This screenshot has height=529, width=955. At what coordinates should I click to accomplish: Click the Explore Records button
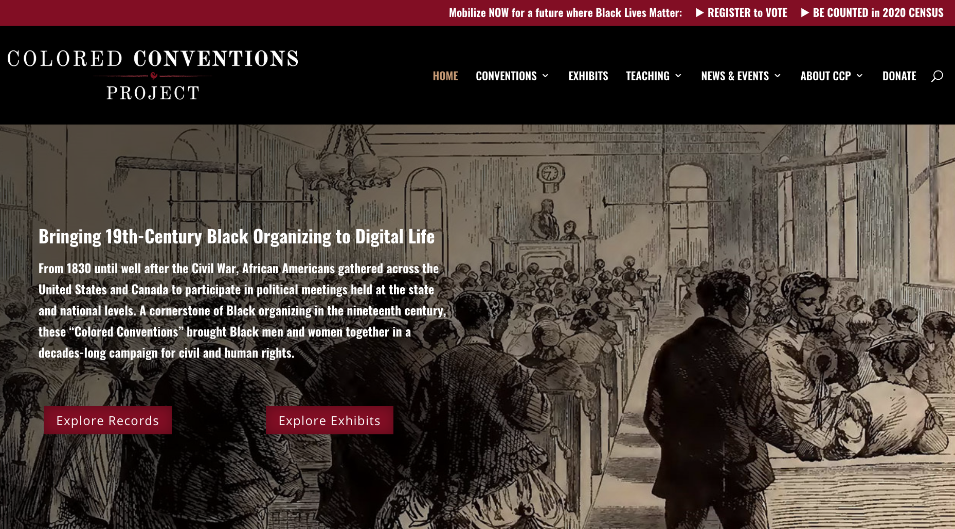point(107,420)
